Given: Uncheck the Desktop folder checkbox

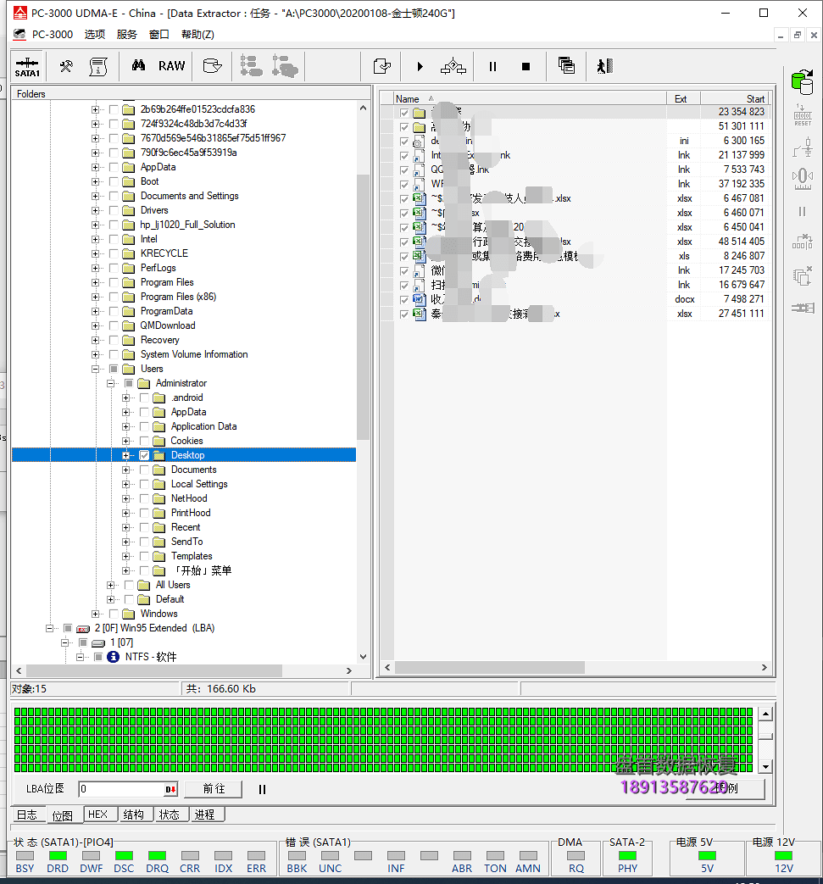Looking at the screenshot, I should click(144, 455).
